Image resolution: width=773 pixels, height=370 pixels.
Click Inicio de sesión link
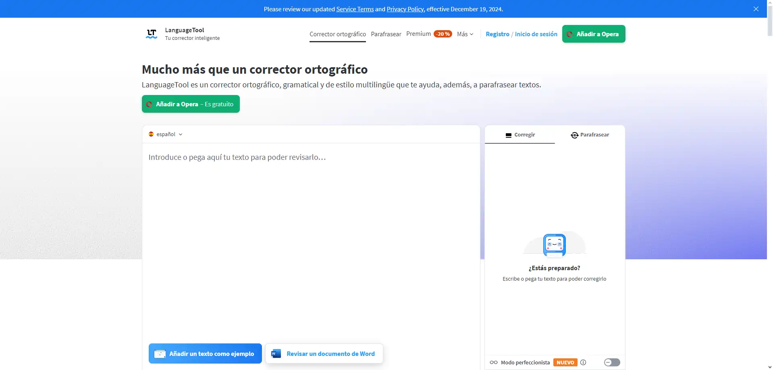pyautogui.click(x=536, y=34)
